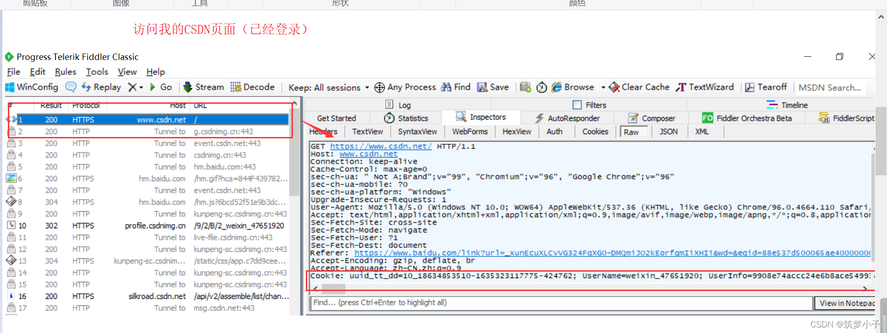The width and height of the screenshot is (887, 333).
Task: Focus the MSDN Search field
Action: click(830, 88)
